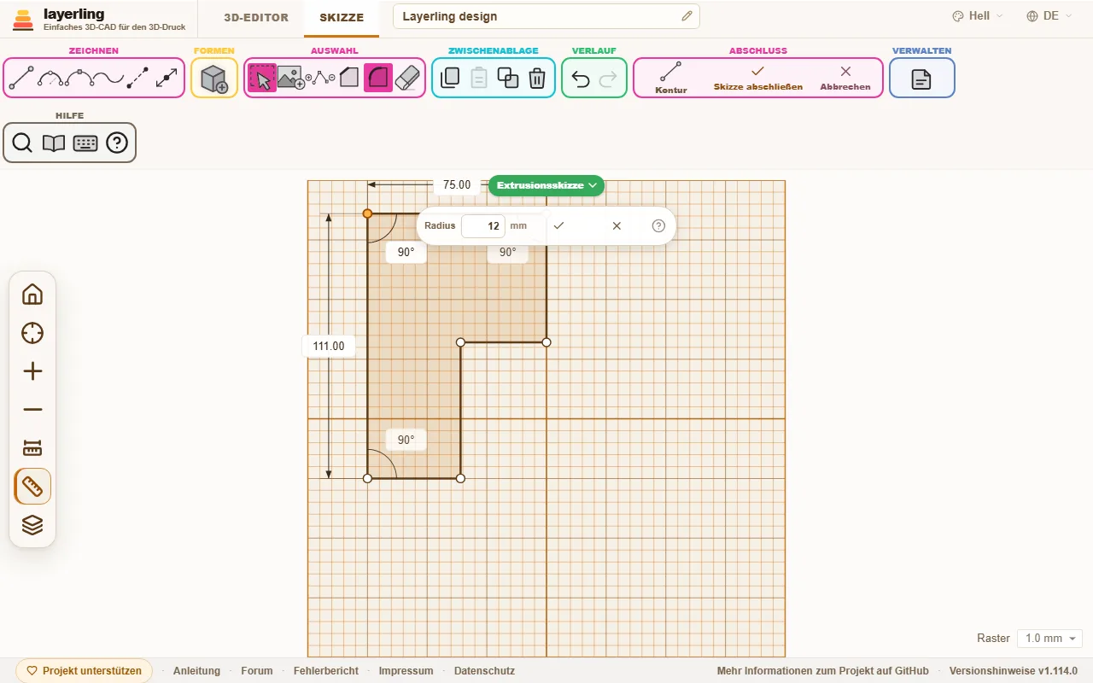The image size is (1093, 683).
Task: Activate the dashed construction line tool
Action: pos(137,79)
